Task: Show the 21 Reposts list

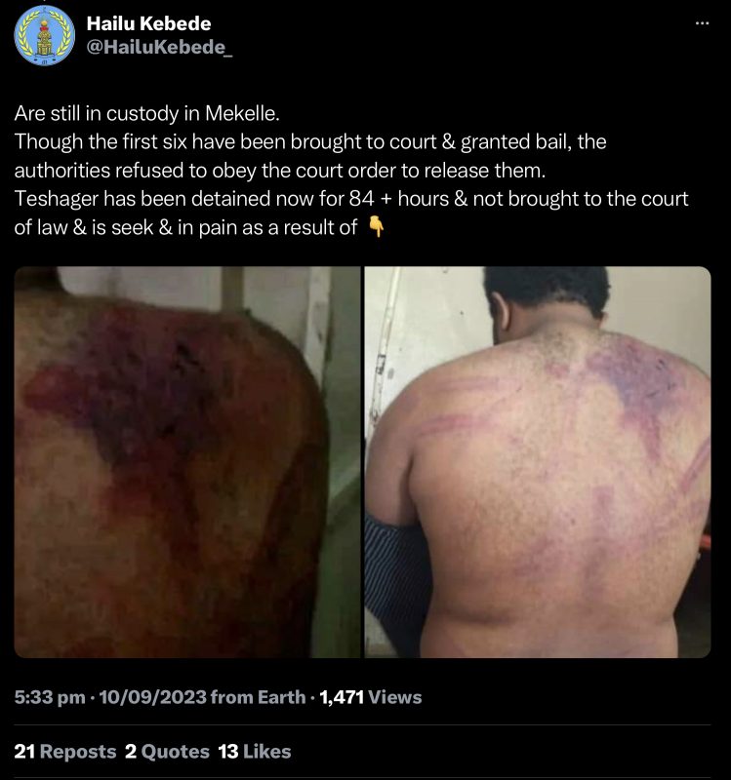Action: [x=65, y=752]
